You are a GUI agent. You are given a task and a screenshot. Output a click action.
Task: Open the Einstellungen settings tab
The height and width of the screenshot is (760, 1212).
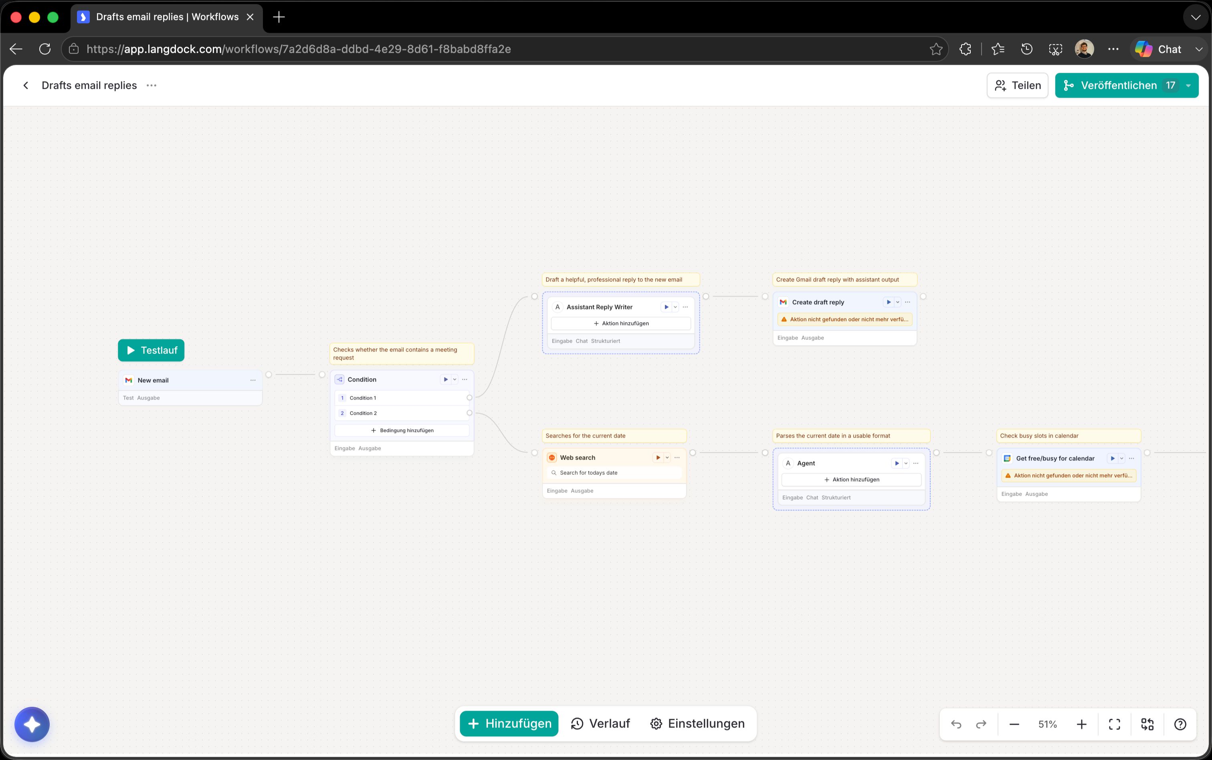point(698,723)
